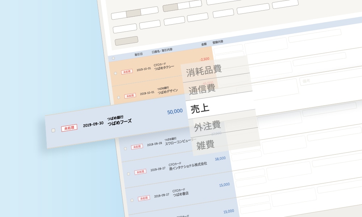Click the 未処理 badge on つばめデザイン row
Viewport: 362px width, 217px height.
point(130,96)
